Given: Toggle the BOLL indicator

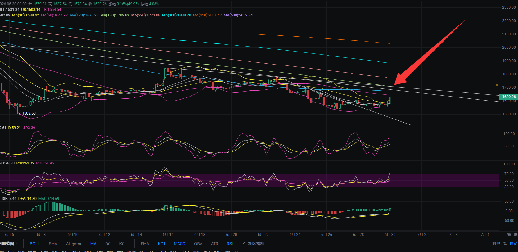Looking at the screenshot, I should click(x=35, y=244).
